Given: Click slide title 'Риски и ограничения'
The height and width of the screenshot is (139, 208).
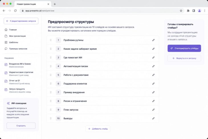Looking at the screenshot, I should tap(75, 101).
